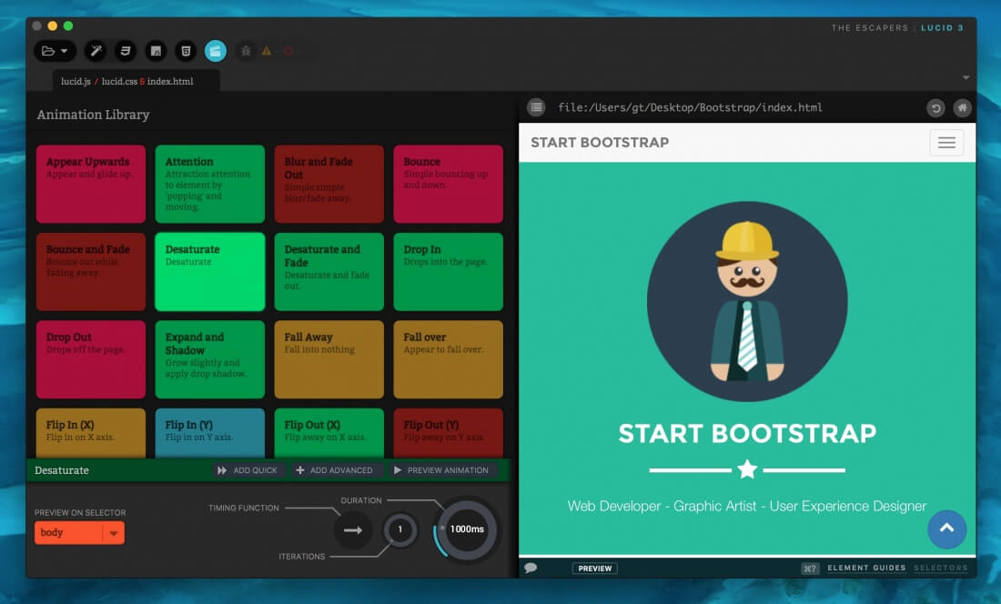Open the list icon left of the URL bar
The image size is (1001, 604).
pos(535,107)
